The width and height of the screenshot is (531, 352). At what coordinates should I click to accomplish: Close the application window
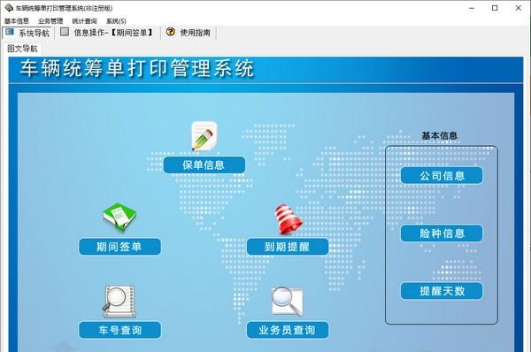[518, 8]
